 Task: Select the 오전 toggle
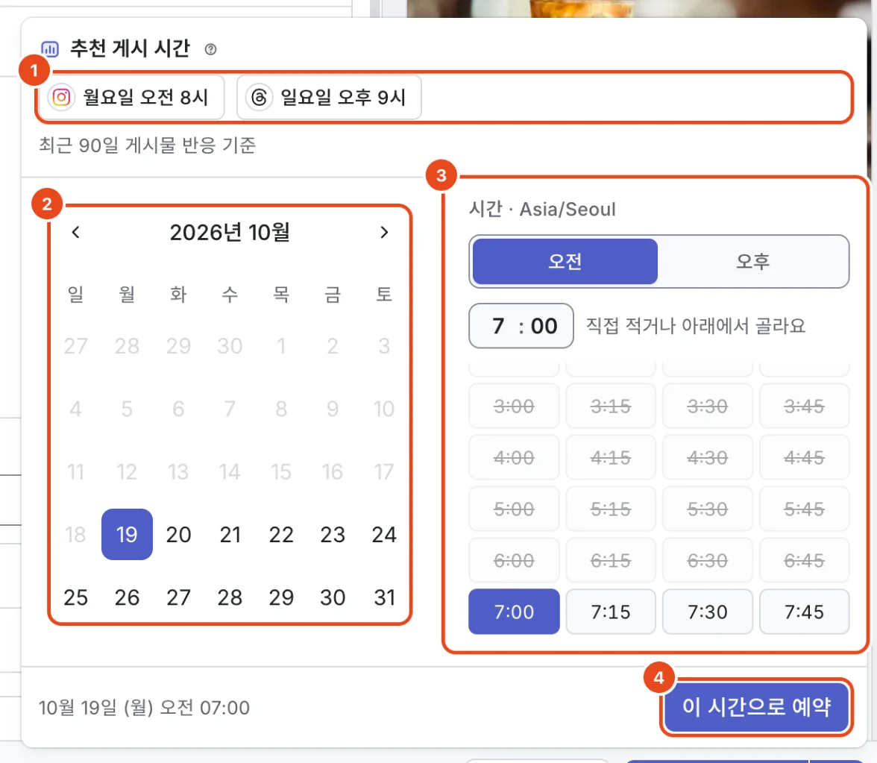pos(565,261)
